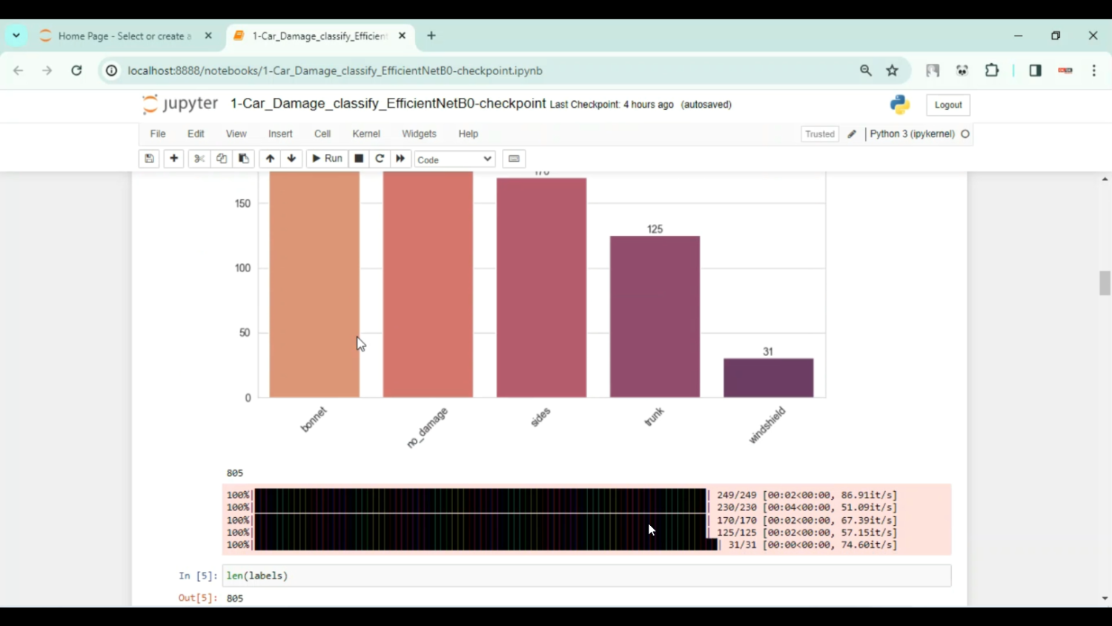Check the Trusted notebook status
Viewport: 1112px width, 626px height.
point(818,134)
